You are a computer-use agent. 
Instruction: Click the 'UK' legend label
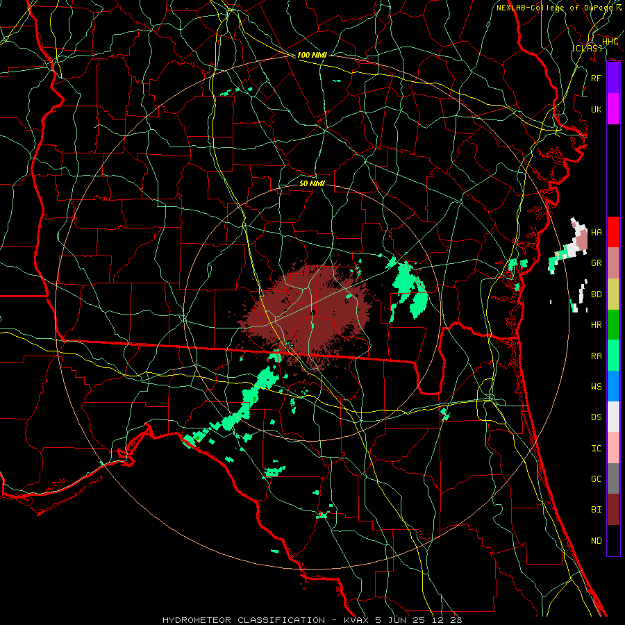pyautogui.click(x=596, y=109)
